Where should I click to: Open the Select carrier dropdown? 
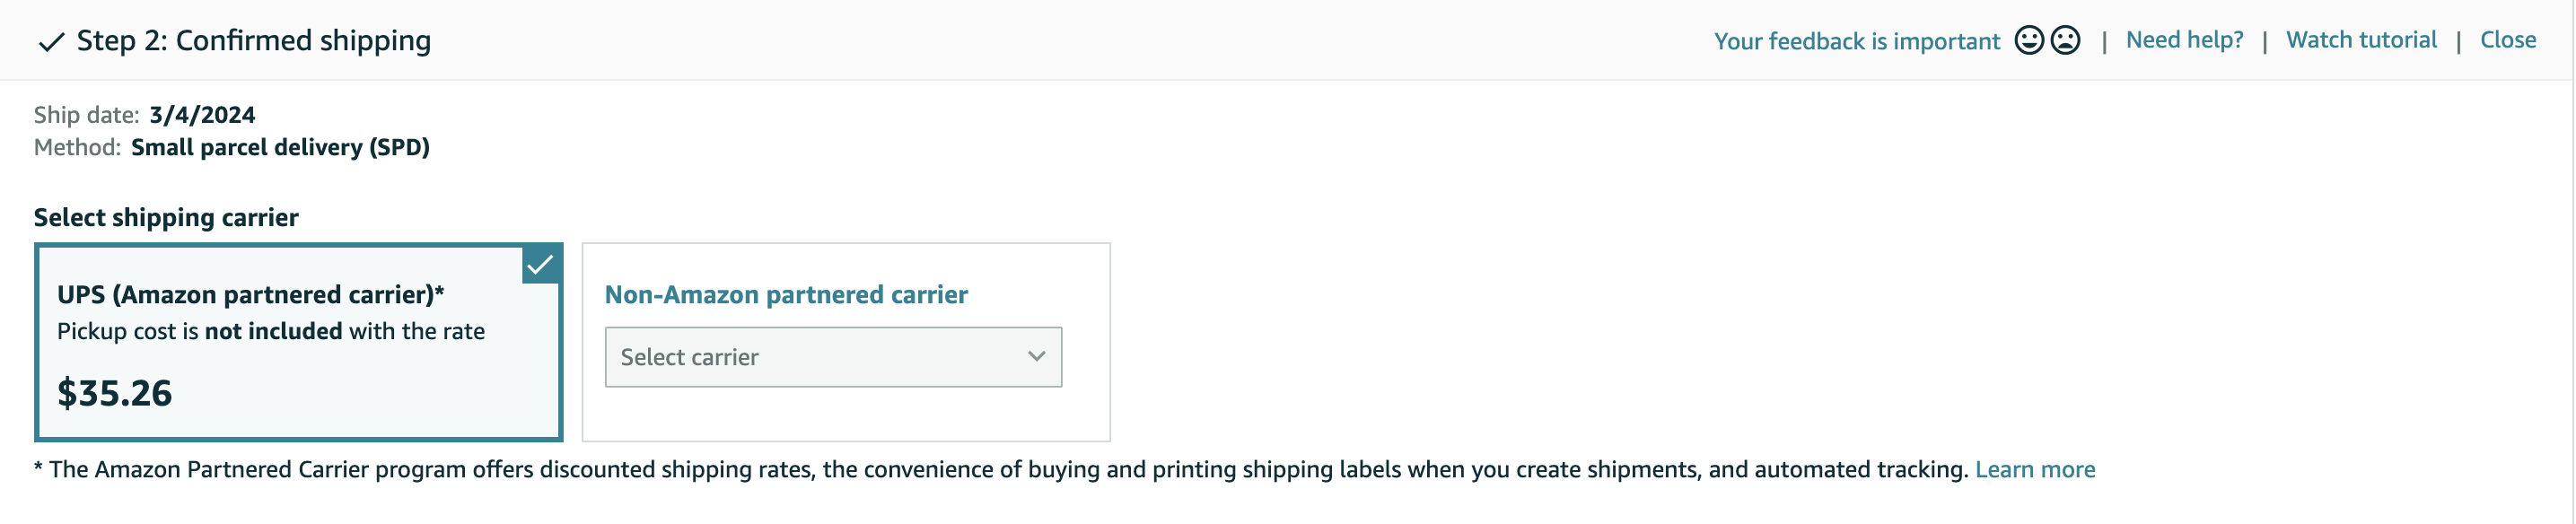point(833,357)
